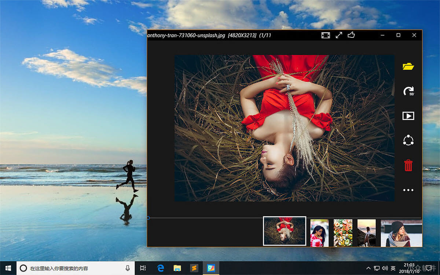440x275 pixels.
Task: Open Microsoft Edge from the taskbar
Action: pyautogui.click(x=161, y=268)
